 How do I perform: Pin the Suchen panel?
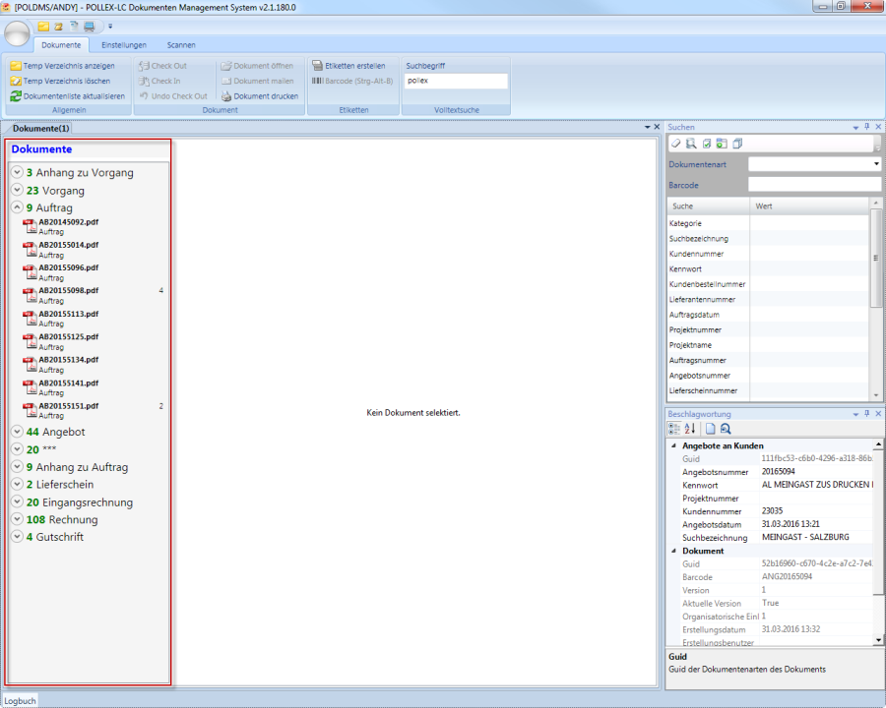coord(866,128)
